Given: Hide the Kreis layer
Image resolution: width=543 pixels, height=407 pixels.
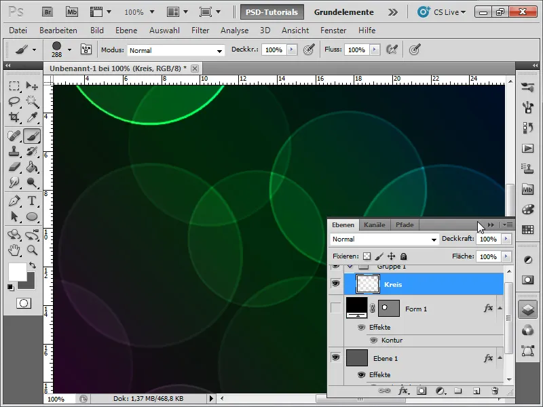Looking at the screenshot, I should [335, 284].
